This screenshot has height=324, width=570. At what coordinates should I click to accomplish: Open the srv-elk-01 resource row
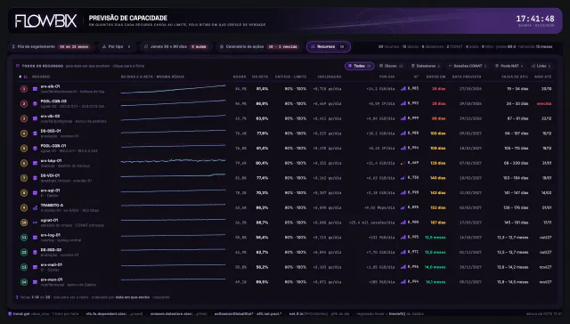point(285,89)
